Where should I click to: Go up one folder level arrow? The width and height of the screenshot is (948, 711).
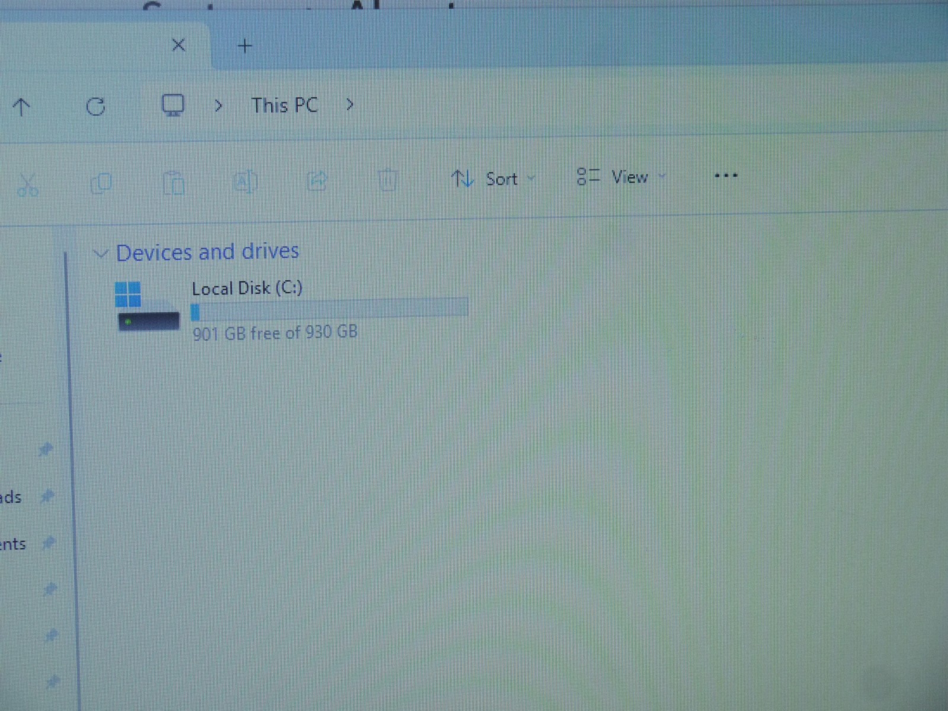(x=21, y=107)
